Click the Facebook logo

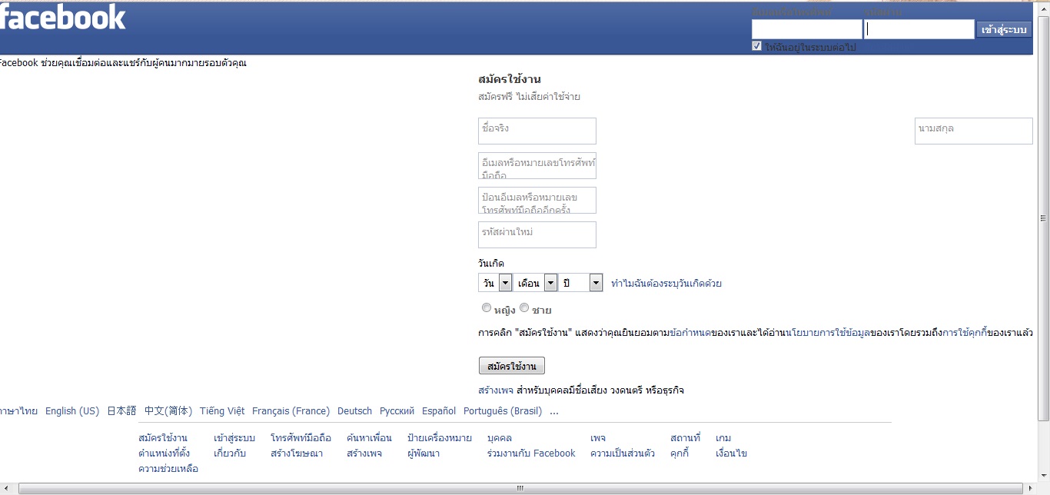point(63,17)
